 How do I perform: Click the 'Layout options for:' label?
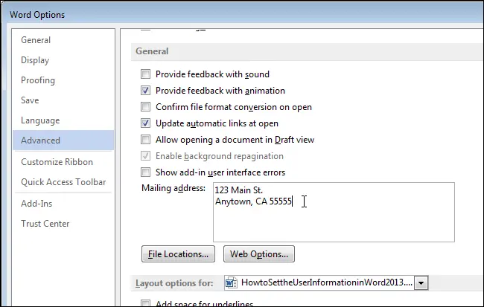(174, 283)
